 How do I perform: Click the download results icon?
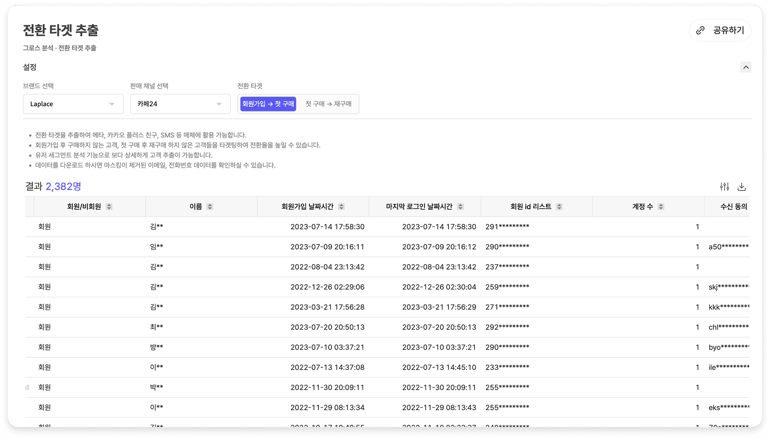(x=742, y=187)
